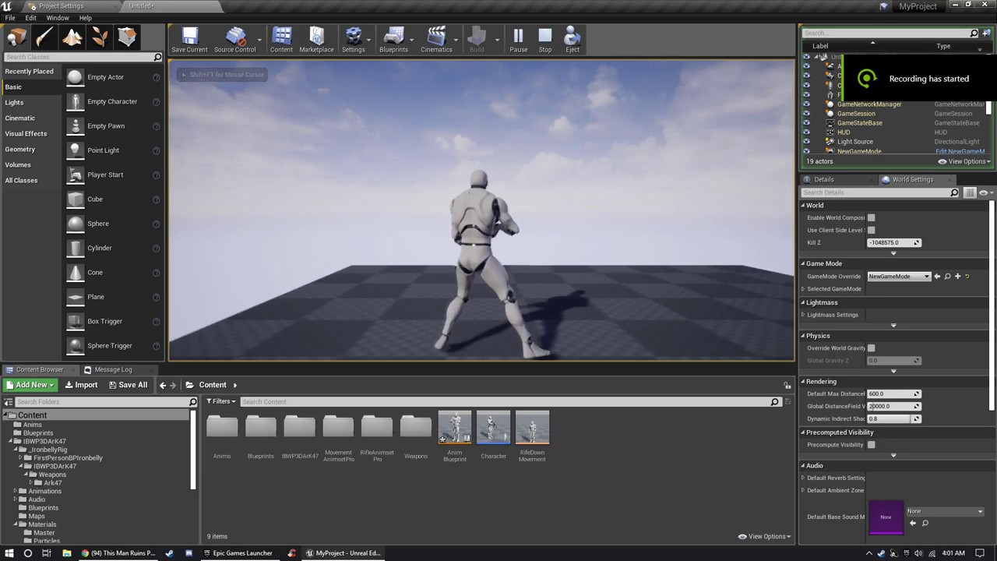Image resolution: width=997 pixels, height=561 pixels.
Task: Toggle Precompute Visibility checkbox
Action: [x=871, y=445]
